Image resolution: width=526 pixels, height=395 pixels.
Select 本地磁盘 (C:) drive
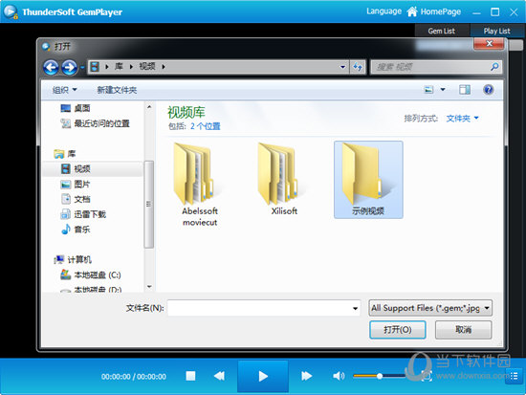pos(90,274)
